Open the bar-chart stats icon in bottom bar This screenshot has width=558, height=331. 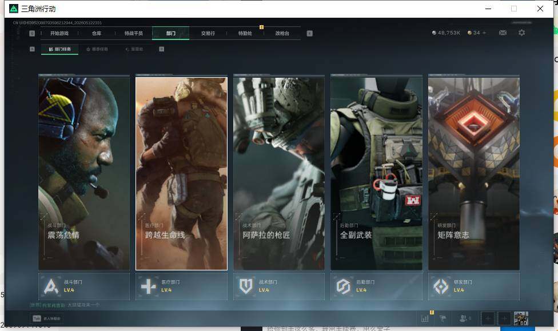click(x=425, y=318)
